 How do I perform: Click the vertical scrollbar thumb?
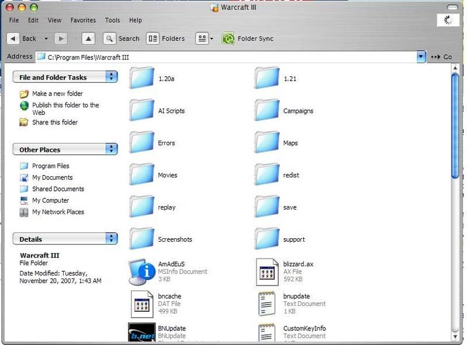[x=455, y=126]
